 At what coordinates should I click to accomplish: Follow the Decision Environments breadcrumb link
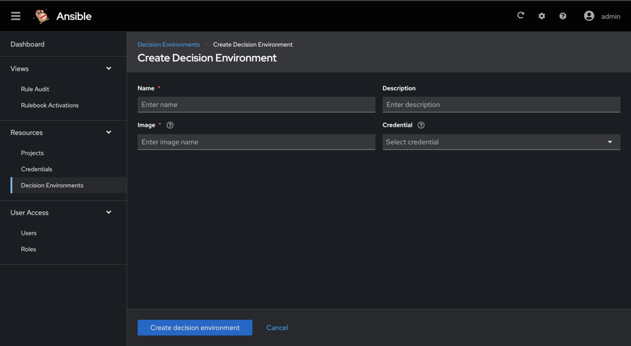click(168, 45)
